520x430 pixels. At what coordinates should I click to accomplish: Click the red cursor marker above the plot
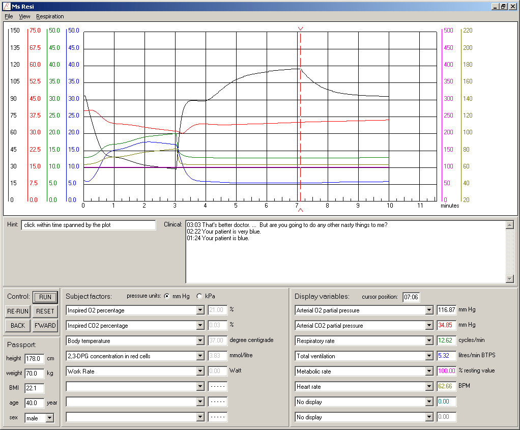tap(300, 28)
